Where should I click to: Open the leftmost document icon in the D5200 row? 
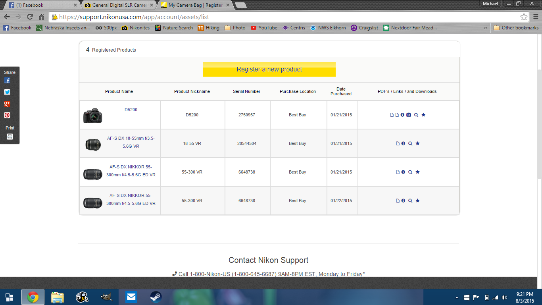pos(392,115)
